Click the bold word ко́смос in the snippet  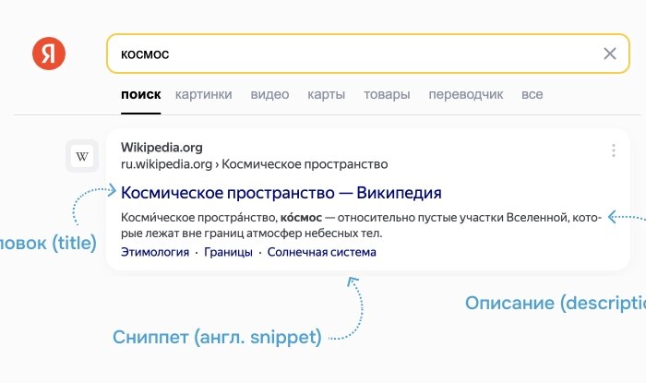[301, 218]
